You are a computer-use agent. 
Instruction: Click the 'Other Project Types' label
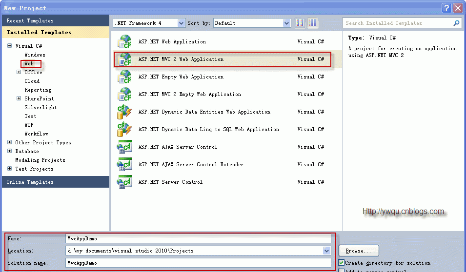(43, 142)
